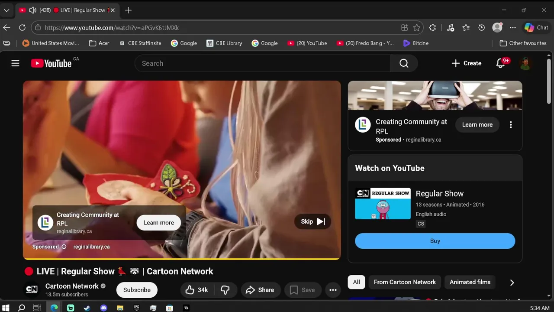Image resolution: width=554 pixels, height=312 pixels.
Task: Skip the video advertisement
Action: point(312,221)
